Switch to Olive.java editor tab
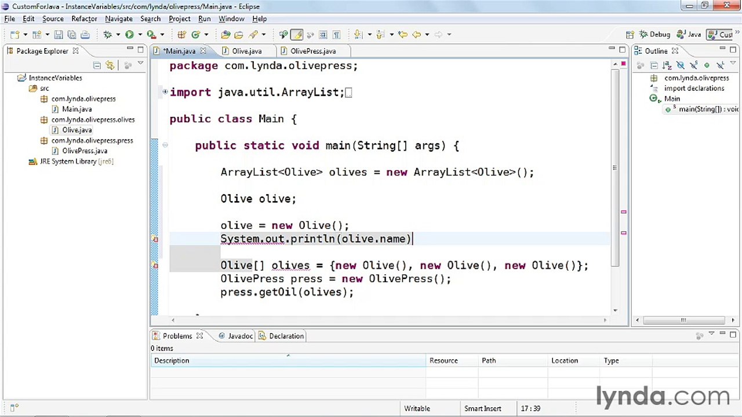742x417 pixels. pyautogui.click(x=246, y=51)
